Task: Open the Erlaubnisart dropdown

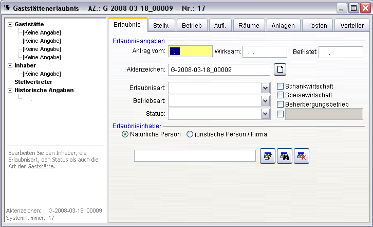Action: (265, 88)
